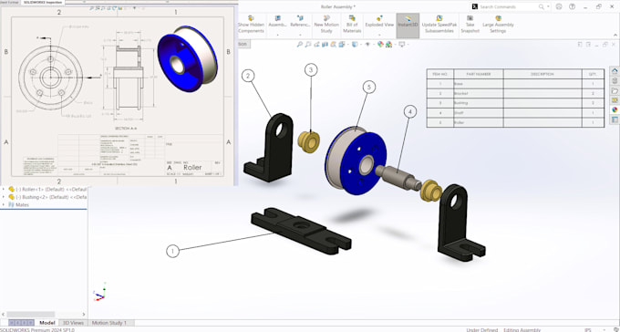
Task: Select balloon number 1 for the Base
Action: [172, 251]
